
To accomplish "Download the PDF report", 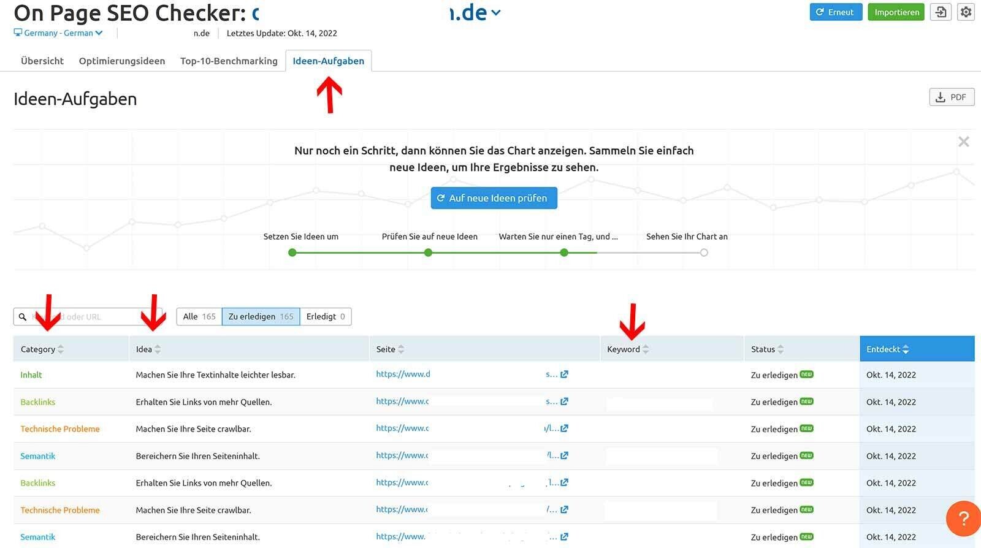I will 951,97.
